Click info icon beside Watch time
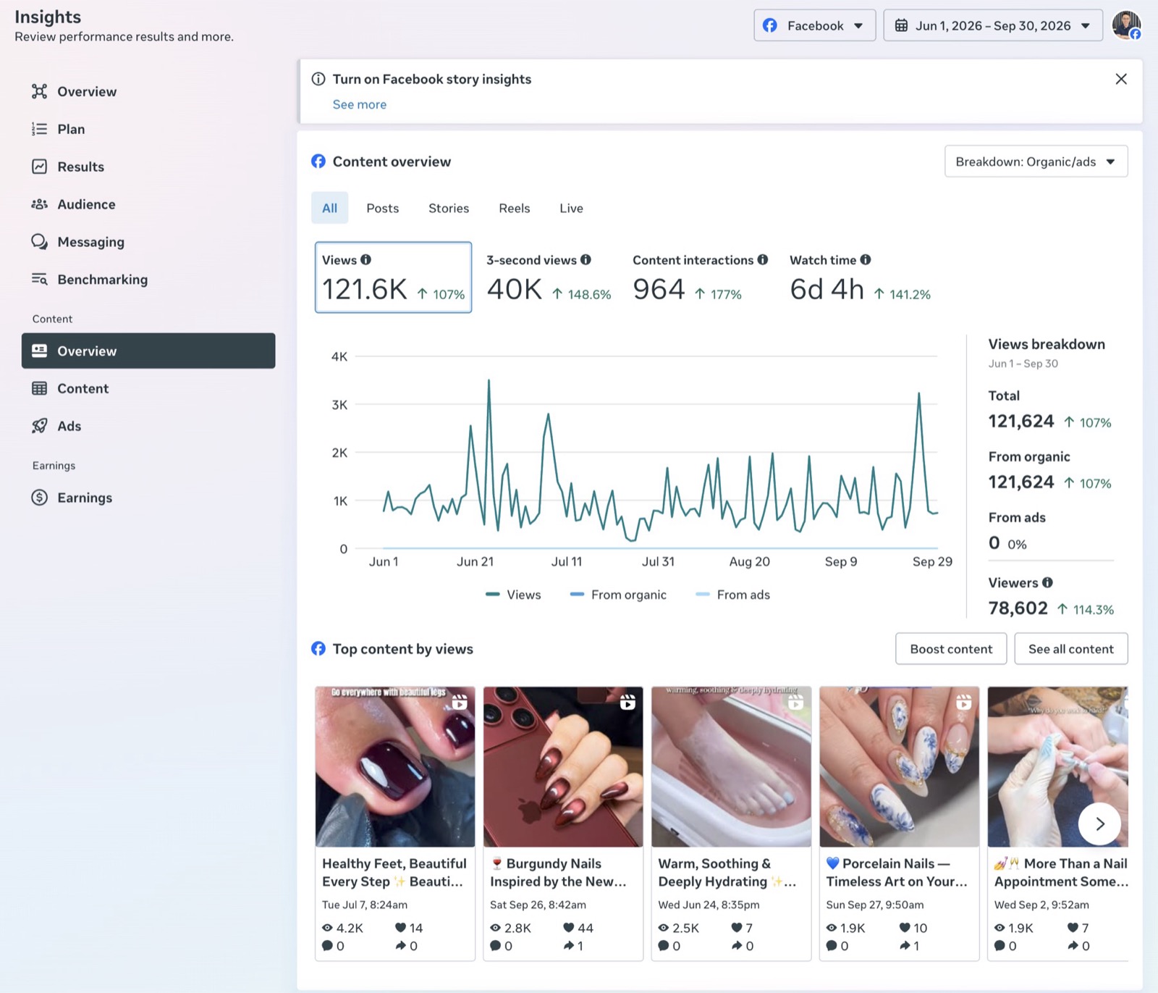 865,259
